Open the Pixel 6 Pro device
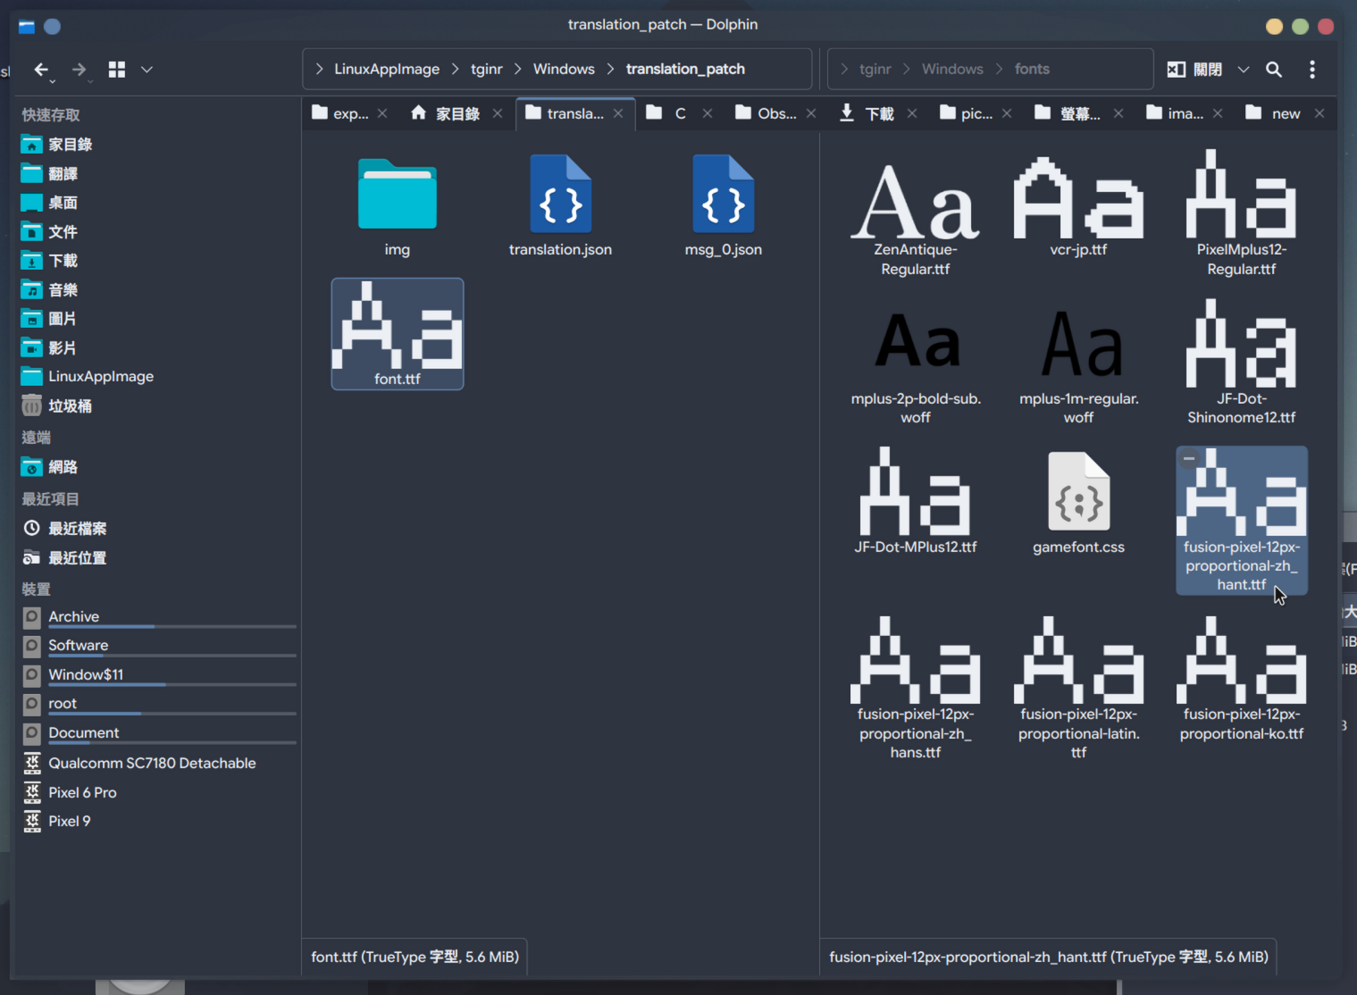Image resolution: width=1357 pixels, height=995 pixels. tap(82, 792)
